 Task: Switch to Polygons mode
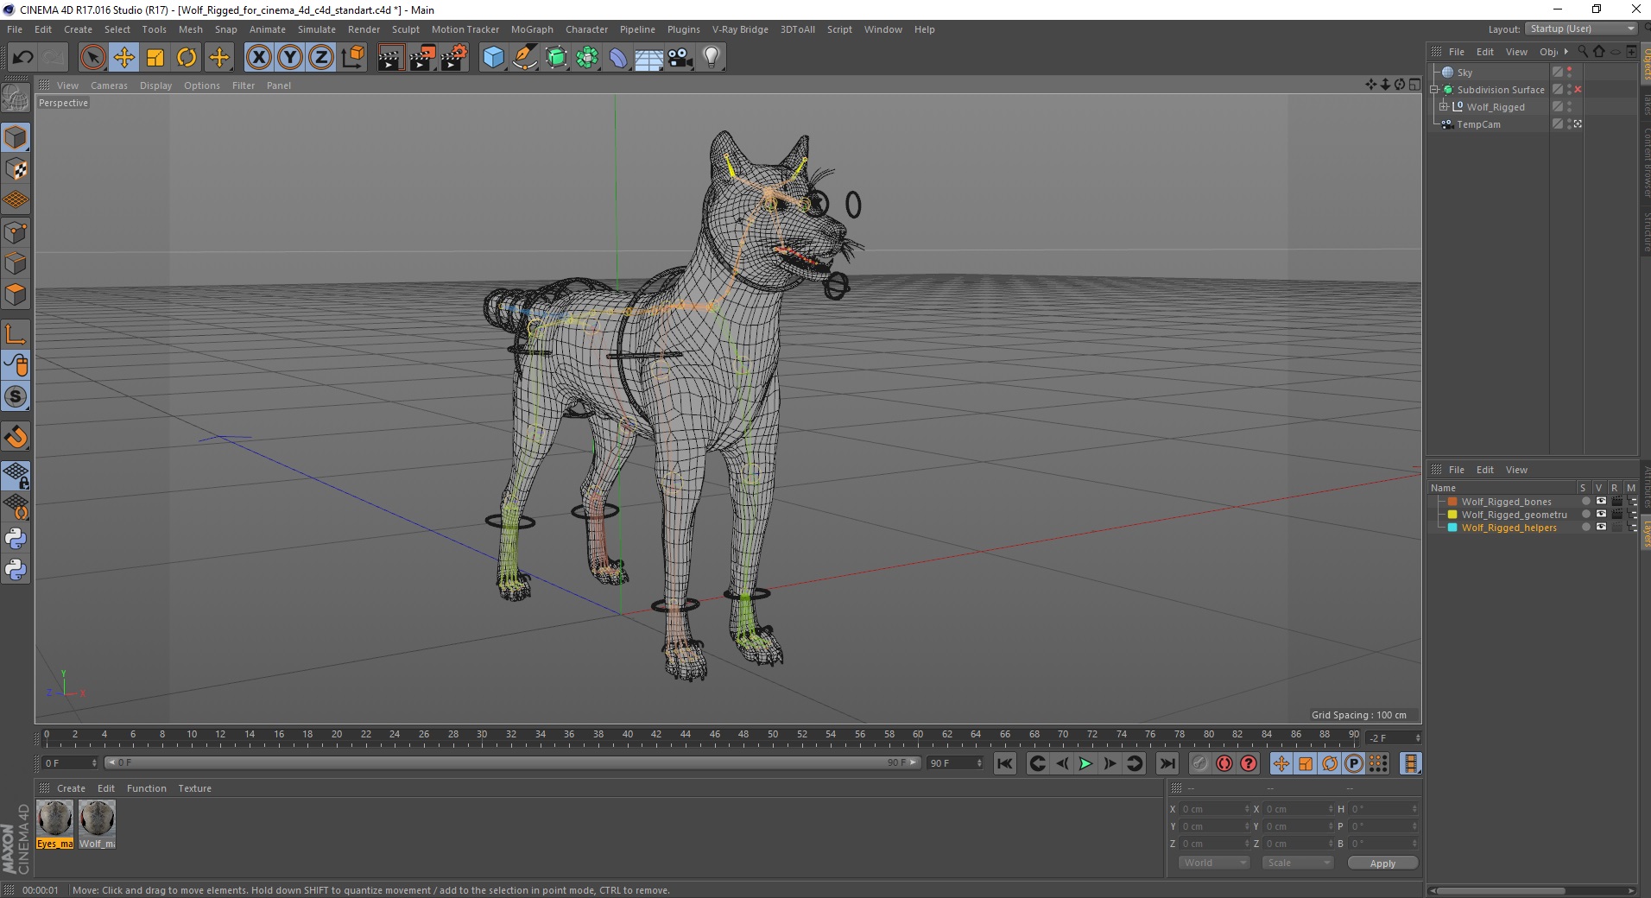(x=16, y=294)
